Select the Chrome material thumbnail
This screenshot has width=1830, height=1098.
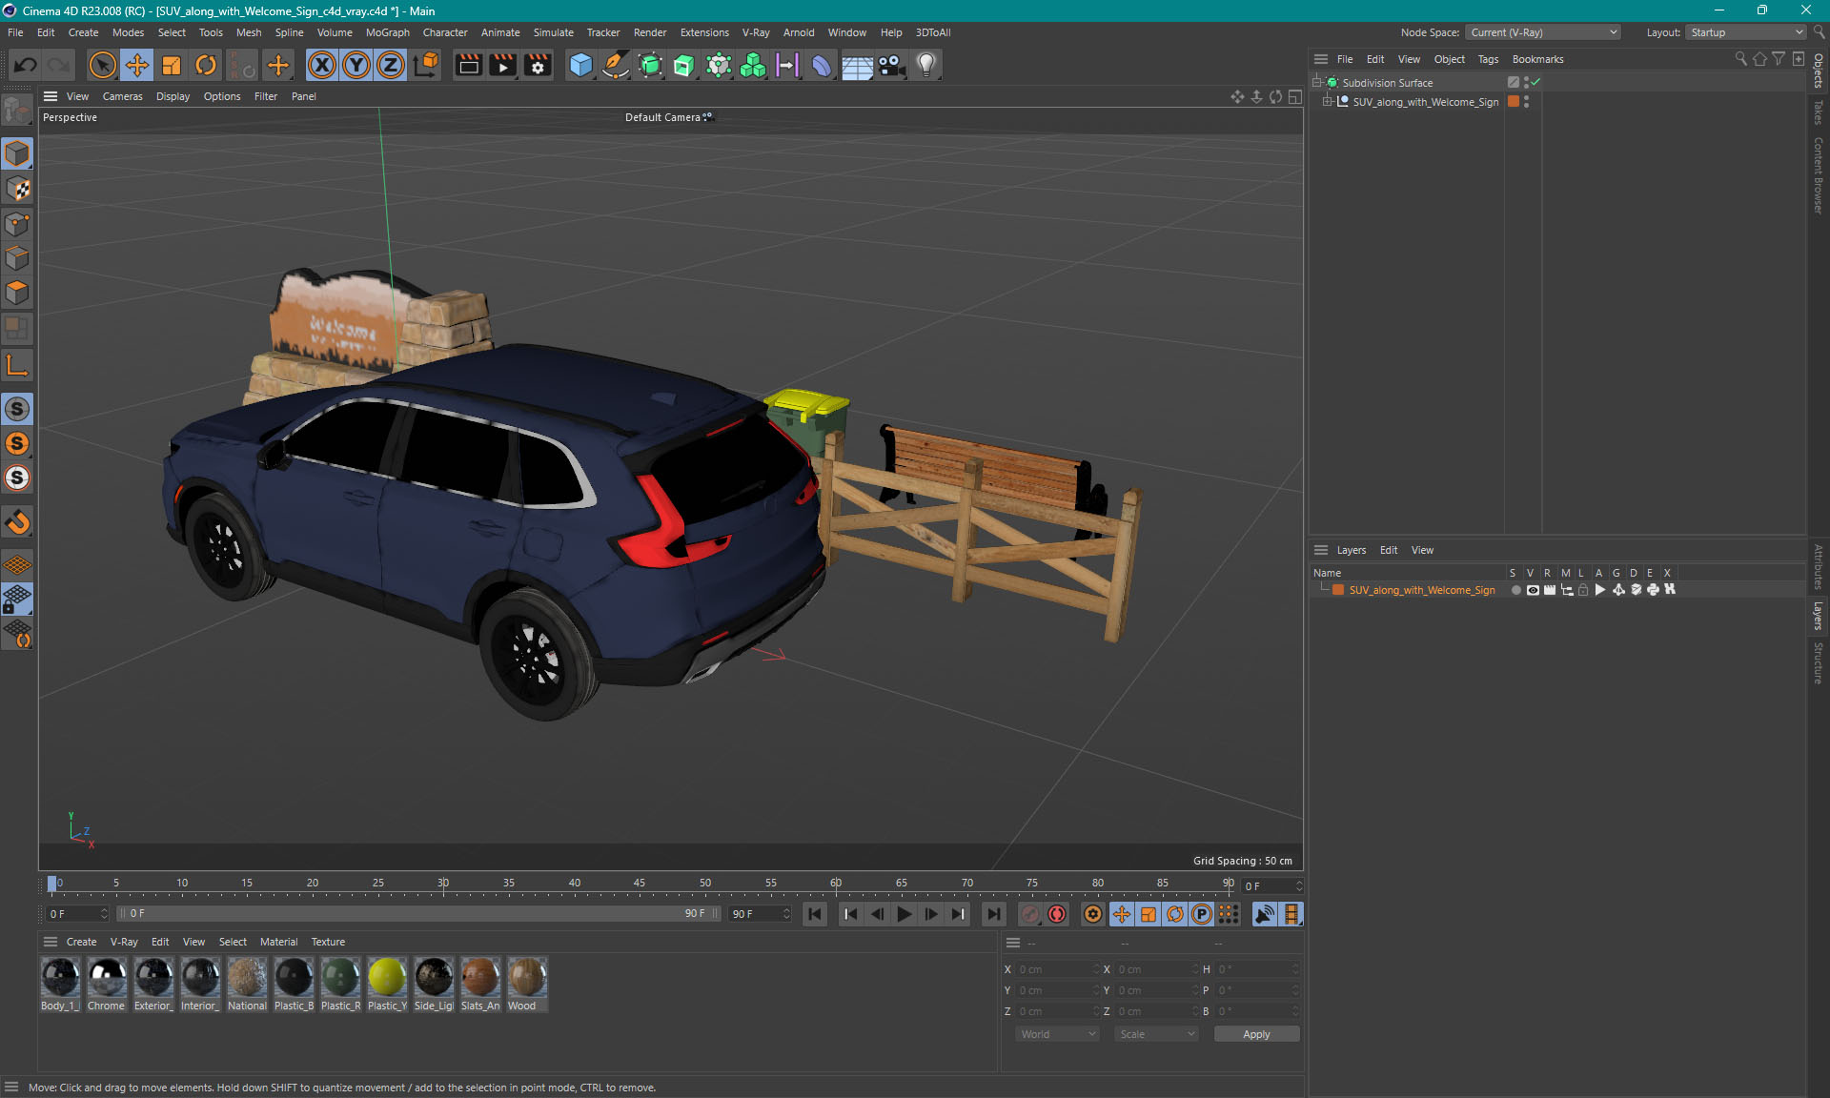[x=107, y=984]
